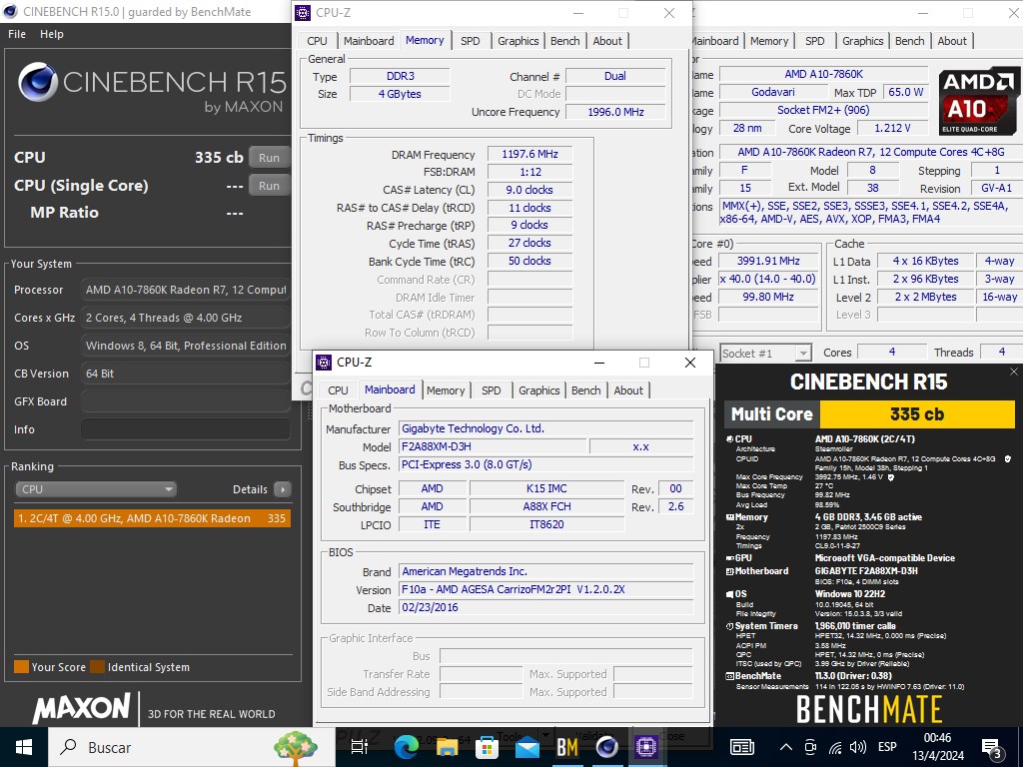
Task: Open Graphics tab in Mainboard window
Action: click(538, 390)
